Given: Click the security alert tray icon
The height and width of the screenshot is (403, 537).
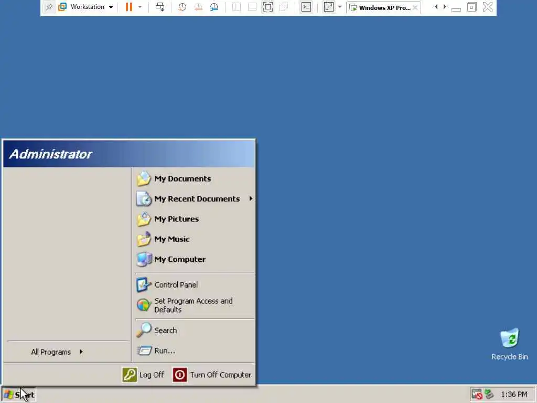Looking at the screenshot, I should tap(476, 395).
